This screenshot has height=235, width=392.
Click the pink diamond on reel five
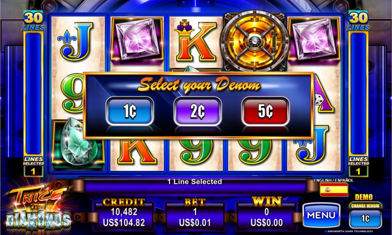click(x=314, y=39)
